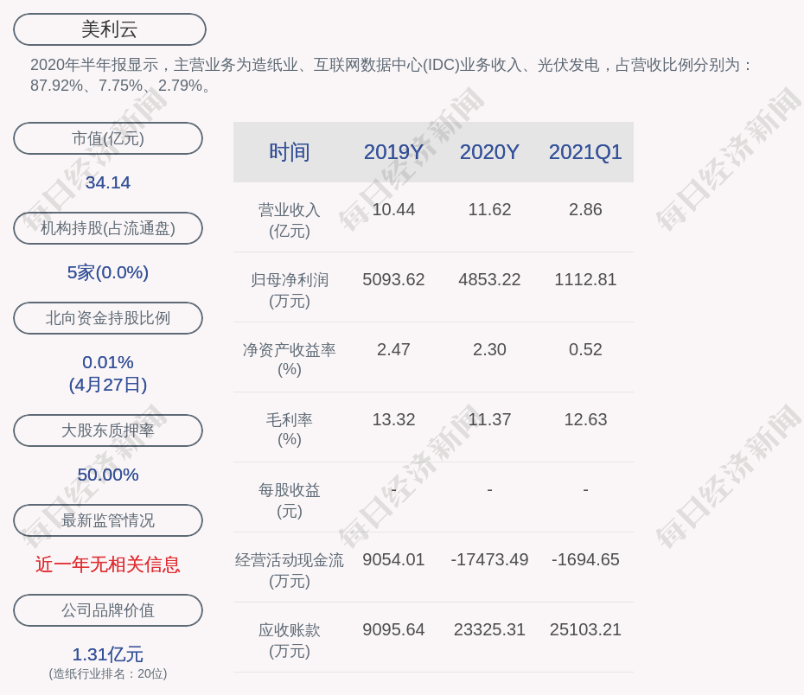Click the 造纸行业排名：20位 note
This screenshot has width=804, height=695.
(x=108, y=673)
